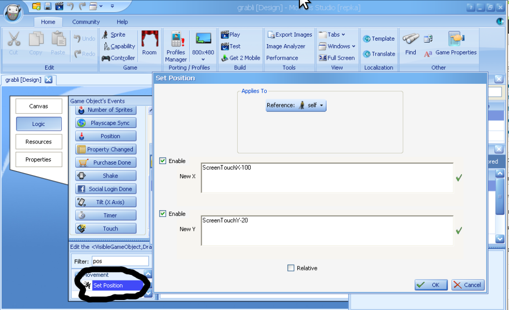Viewport: 509px width, 310px height.
Task: Open the Room tool
Action: (149, 43)
